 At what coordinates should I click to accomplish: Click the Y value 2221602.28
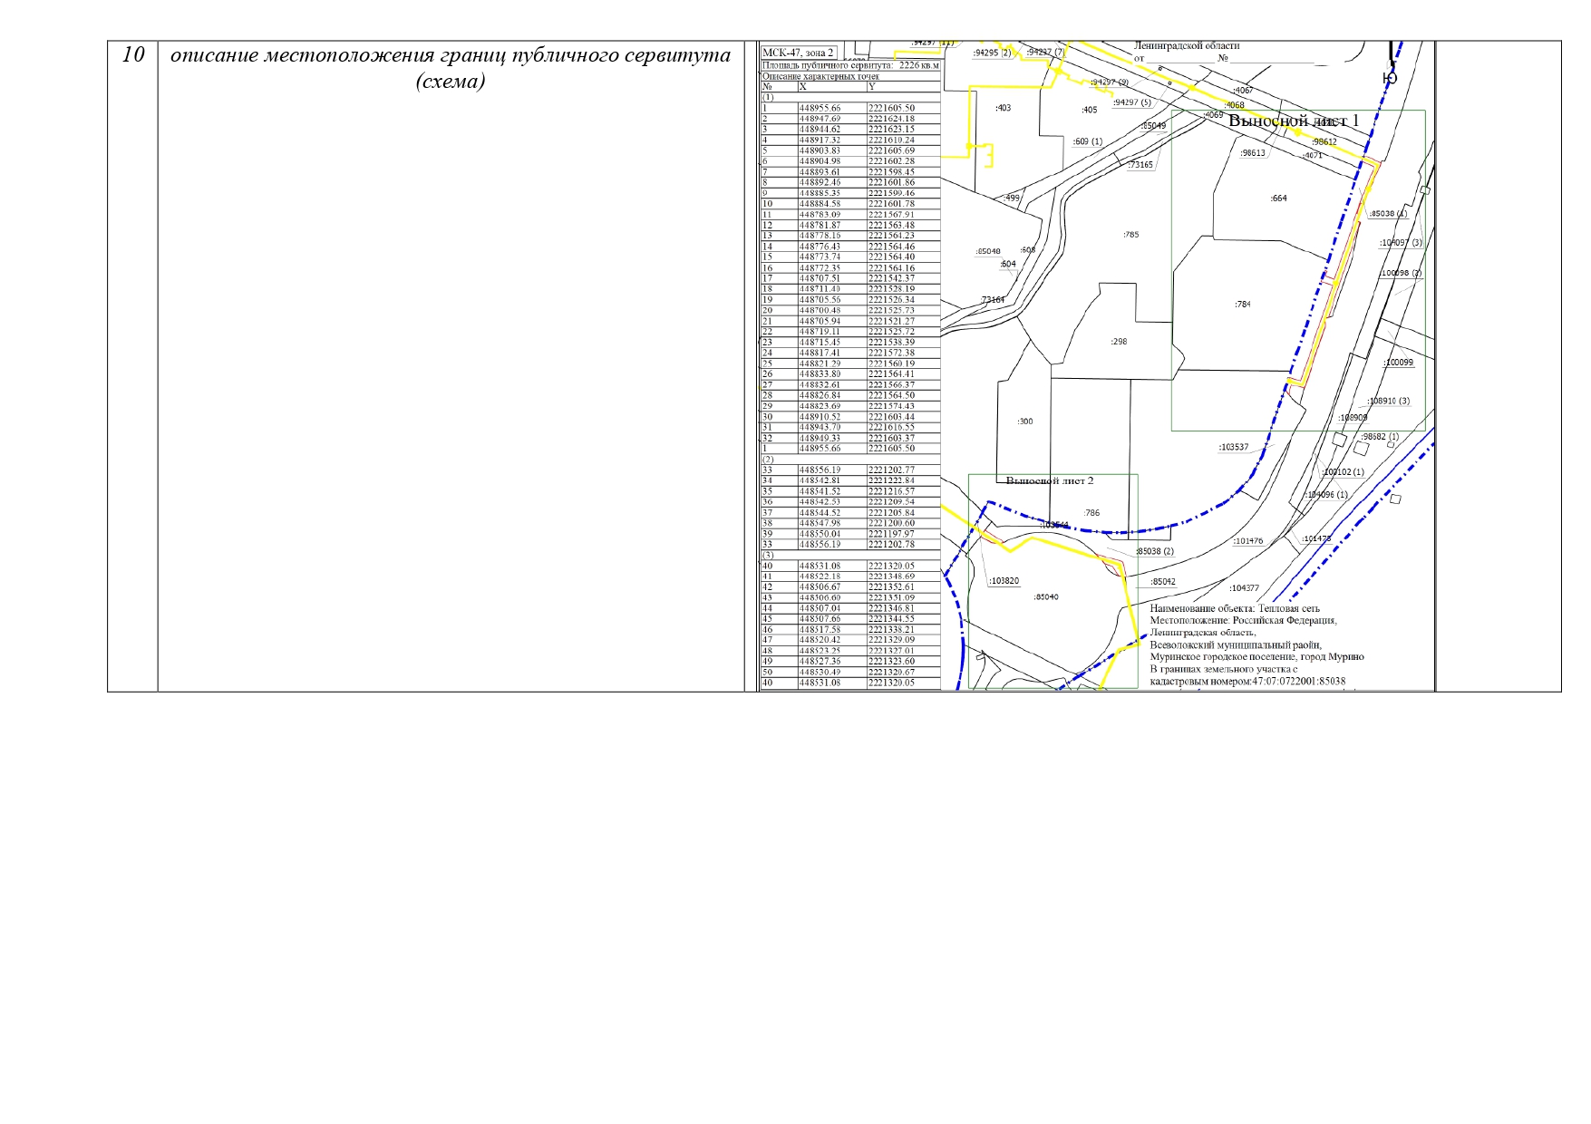tap(891, 161)
